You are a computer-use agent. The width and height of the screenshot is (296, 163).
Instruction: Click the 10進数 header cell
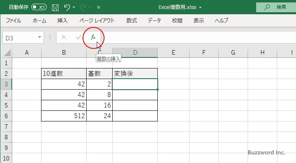[x=64, y=74]
